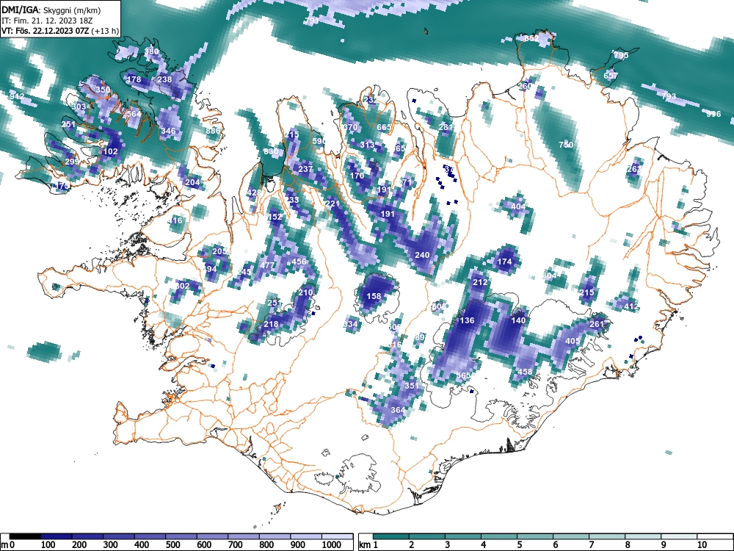Image resolution: width=734 pixels, height=551 pixels.
Task: Click the '158' value over the glacier
Action: (374, 296)
